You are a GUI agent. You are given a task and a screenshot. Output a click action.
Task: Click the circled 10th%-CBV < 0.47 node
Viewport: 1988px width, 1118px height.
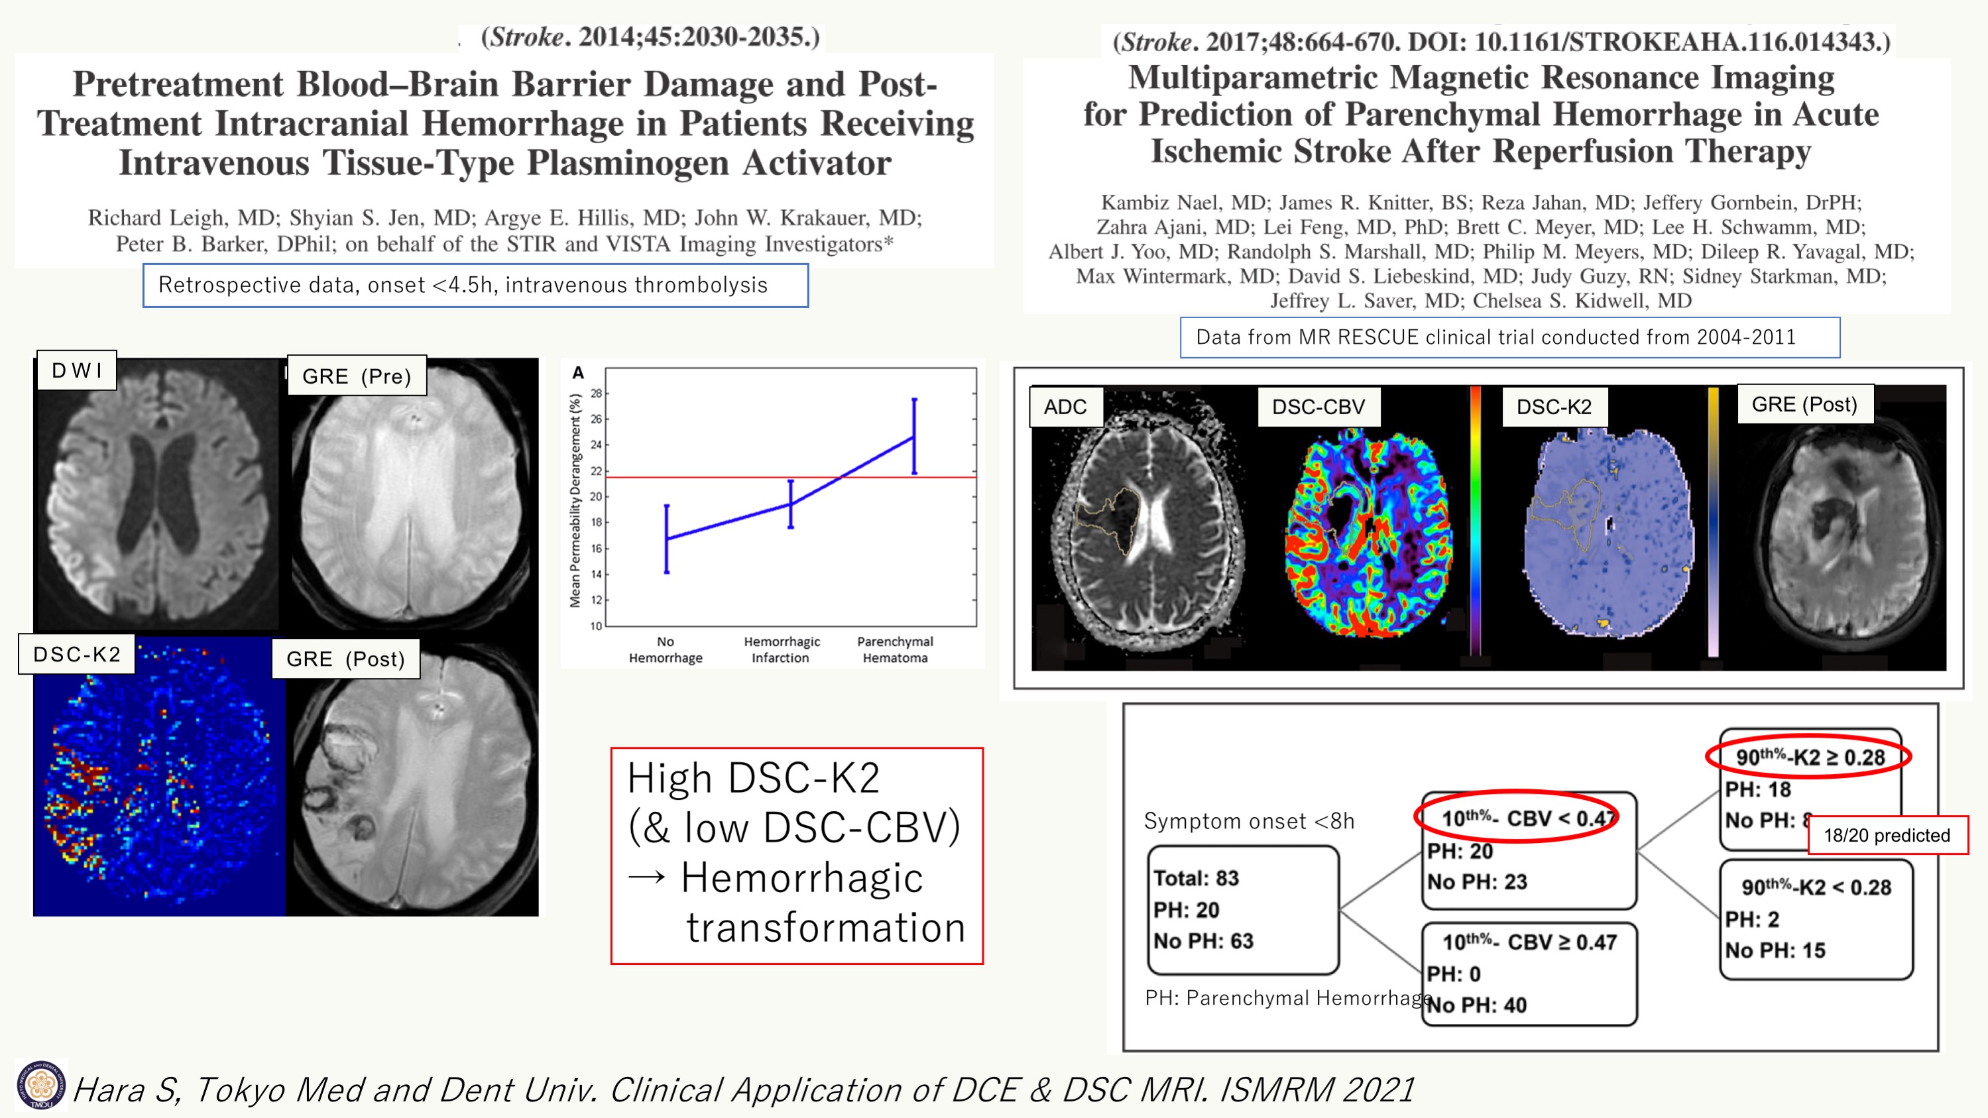[x=1517, y=817]
